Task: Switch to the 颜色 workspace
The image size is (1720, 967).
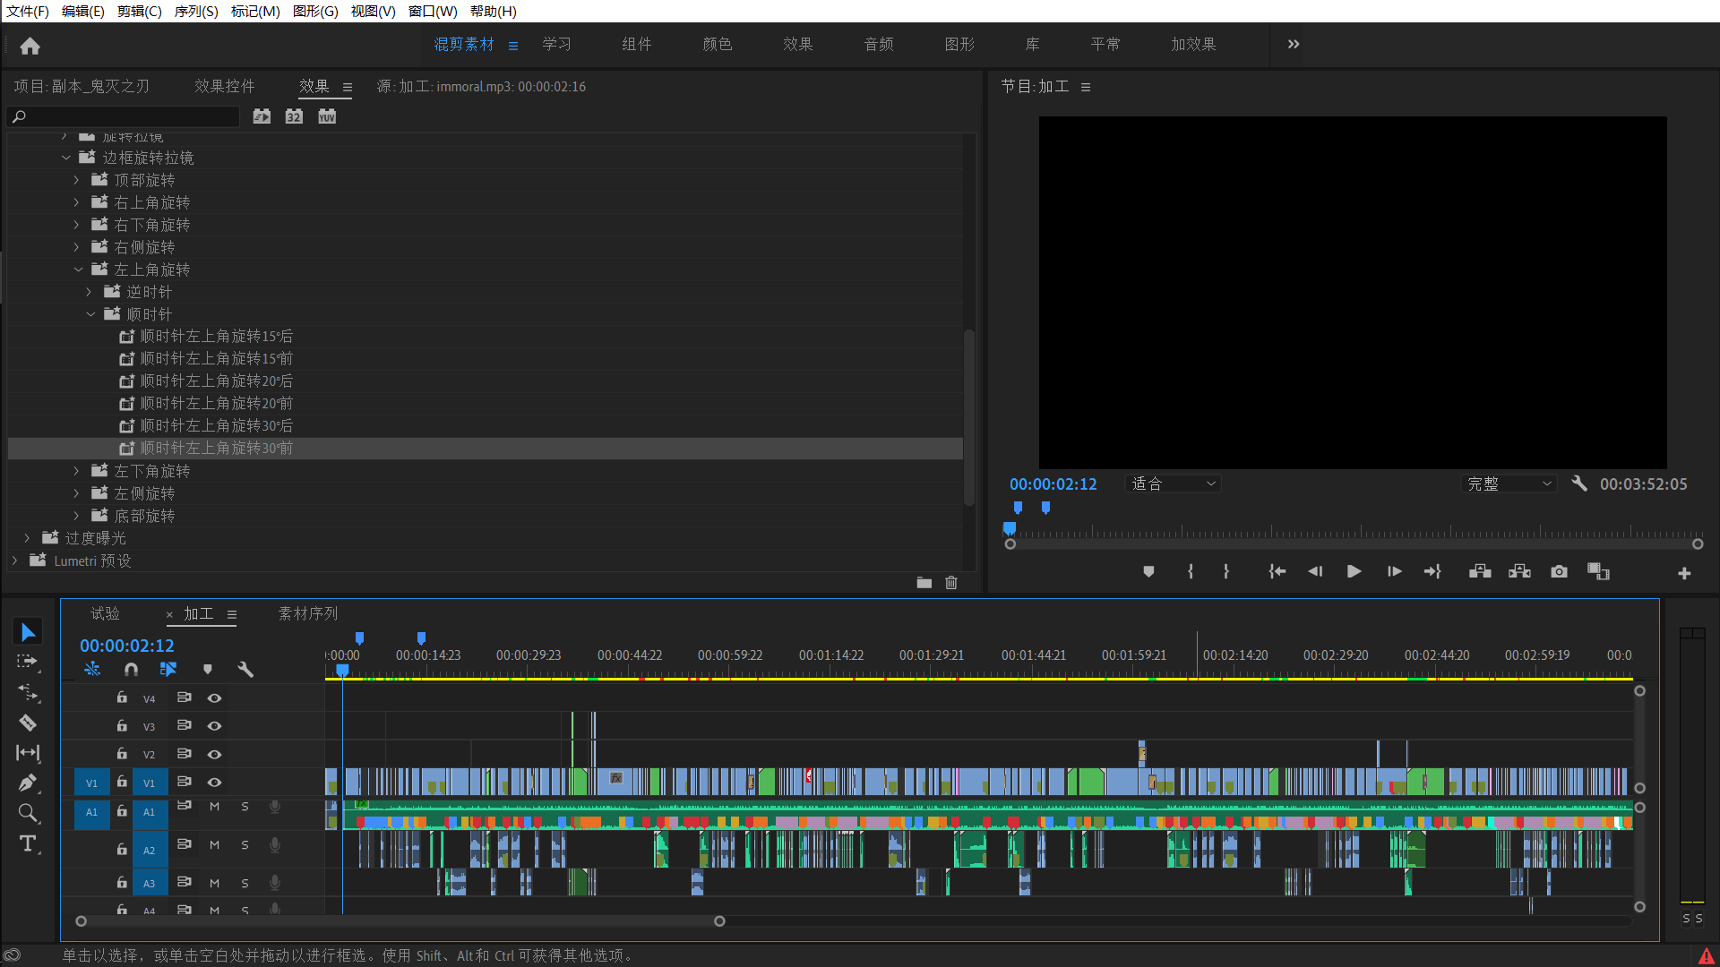Action: pos(718,44)
